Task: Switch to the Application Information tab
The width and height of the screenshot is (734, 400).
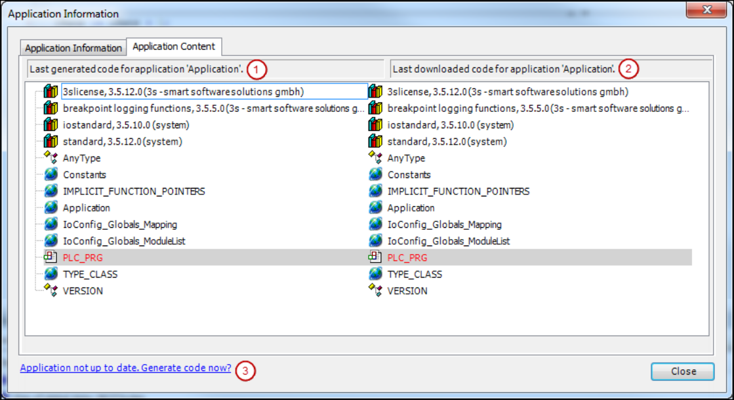Action: 72,47
